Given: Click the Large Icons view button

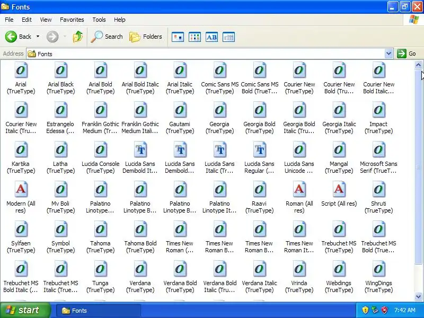Looking at the screenshot, I should pyautogui.click(x=178, y=37).
